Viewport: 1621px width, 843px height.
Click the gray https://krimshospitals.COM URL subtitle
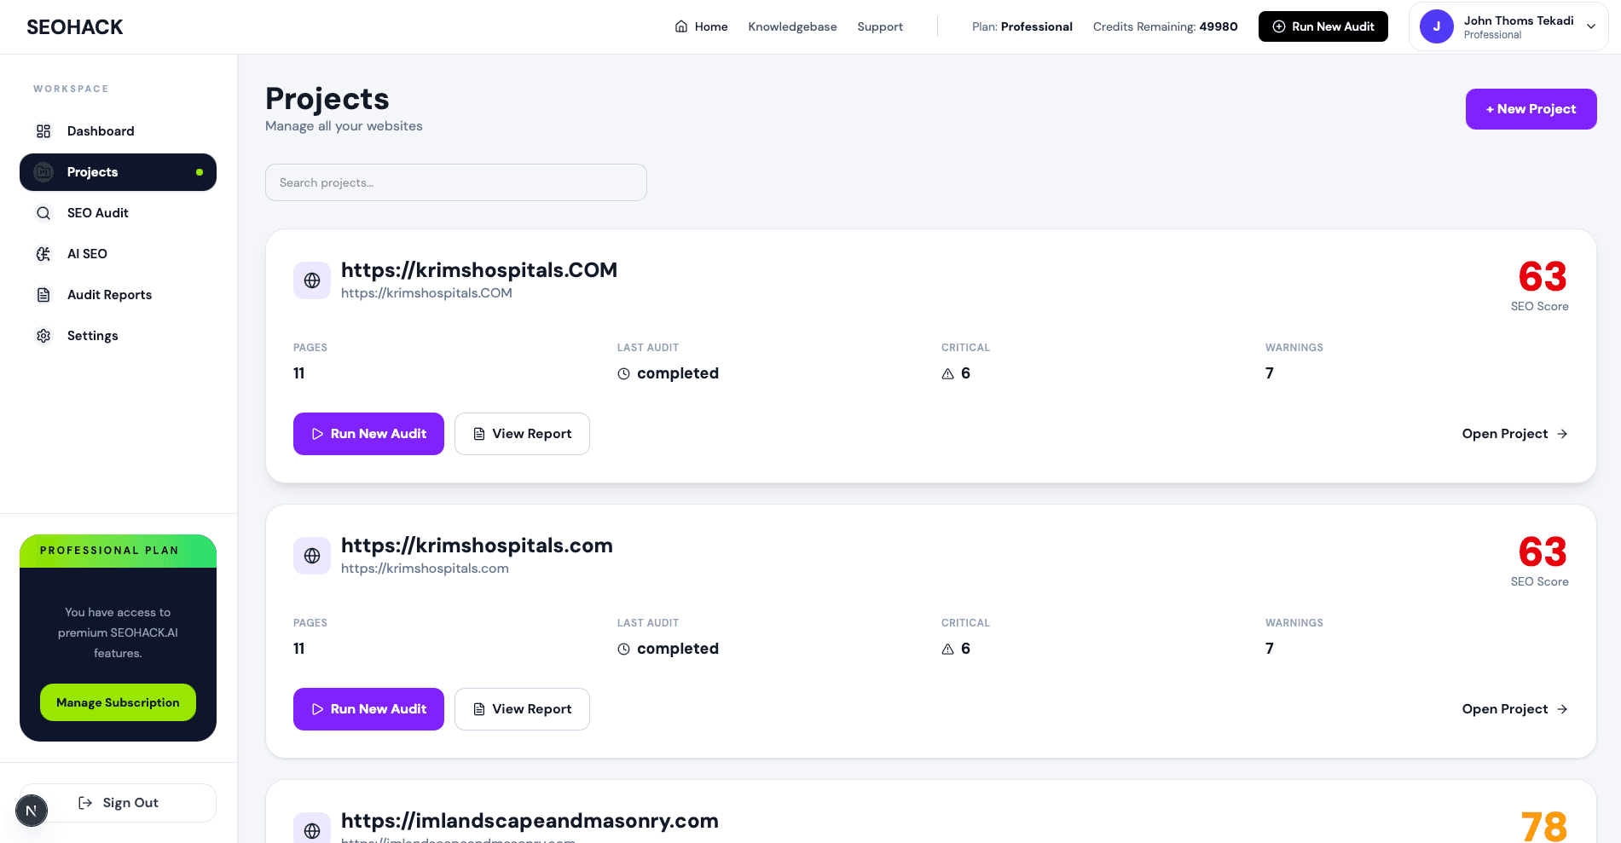(x=426, y=293)
